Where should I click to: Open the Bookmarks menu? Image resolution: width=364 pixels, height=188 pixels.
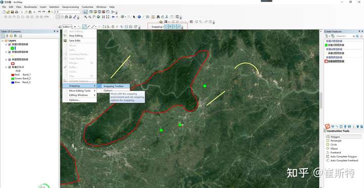30,7
